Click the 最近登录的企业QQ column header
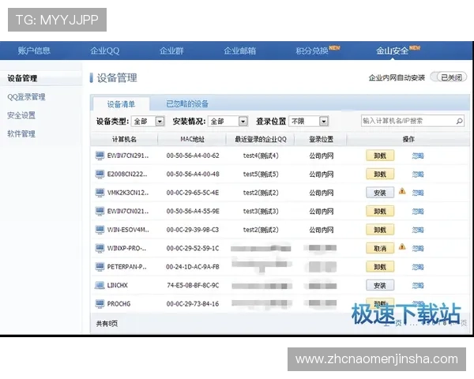This screenshot has width=474, height=379. (261, 139)
